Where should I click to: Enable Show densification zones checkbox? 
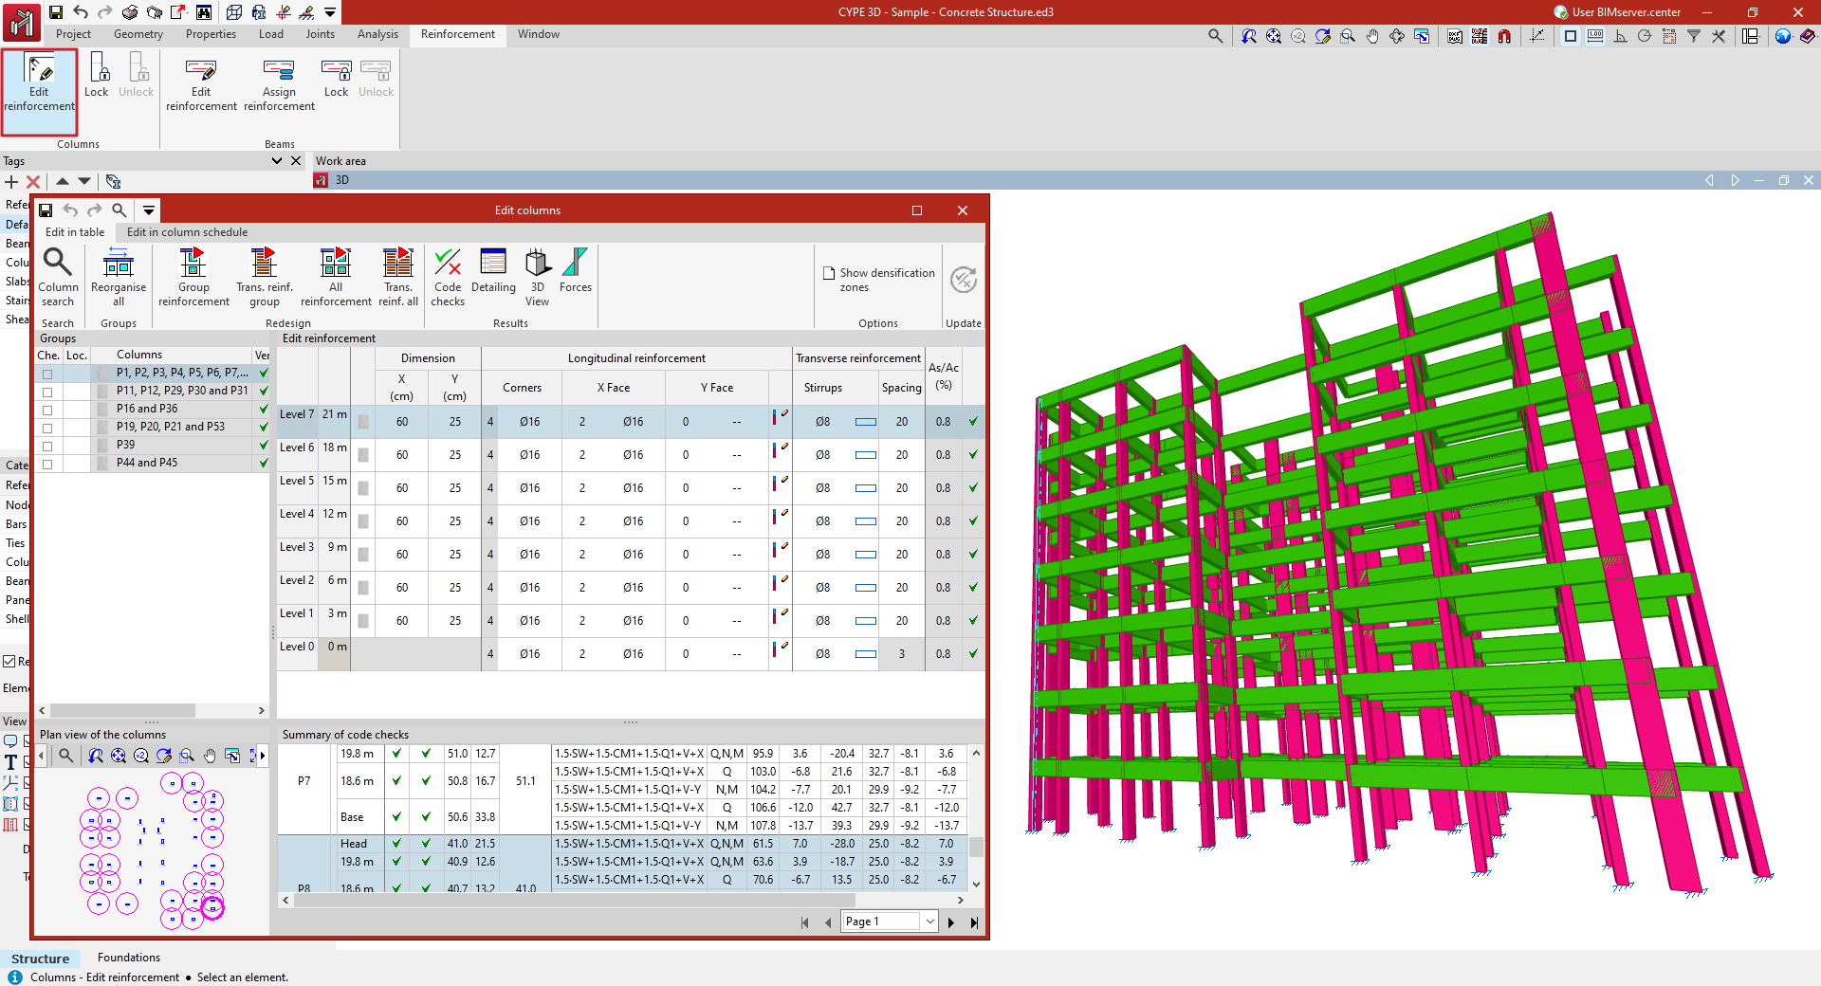[x=829, y=273]
